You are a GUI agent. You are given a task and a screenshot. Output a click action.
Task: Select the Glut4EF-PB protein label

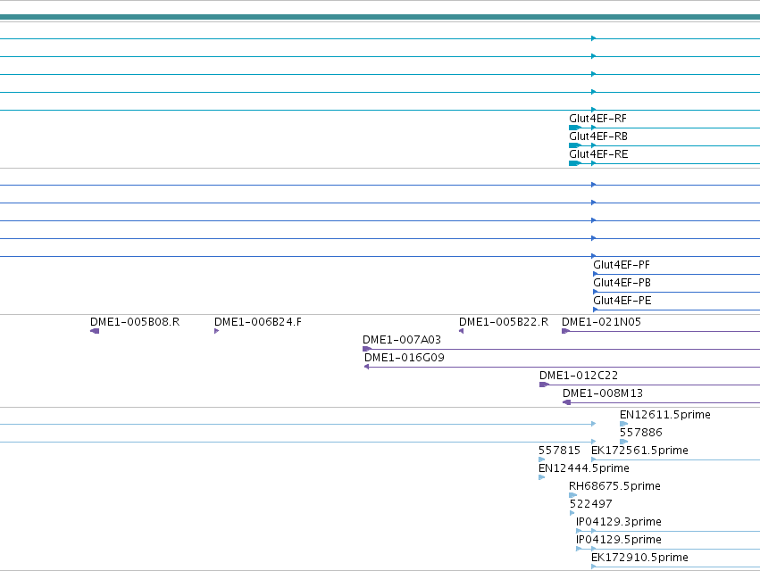(x=622, y=283)
